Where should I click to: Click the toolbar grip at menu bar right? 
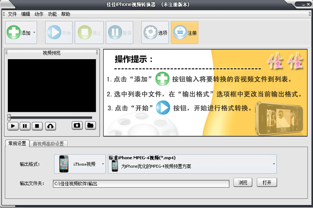309,14
